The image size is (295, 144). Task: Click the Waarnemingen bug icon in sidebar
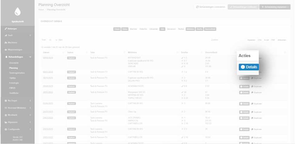tap(6, 50)
